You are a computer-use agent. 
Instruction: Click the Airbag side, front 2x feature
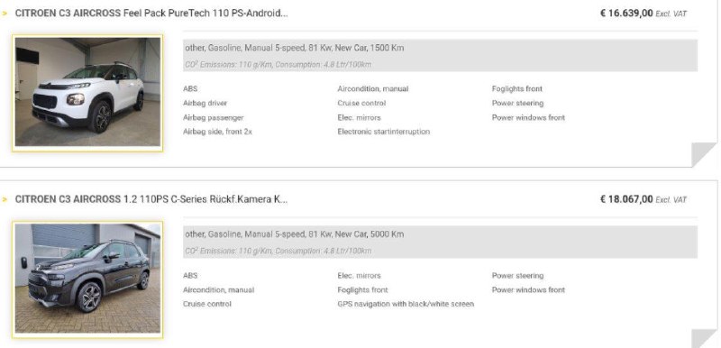point(217,132)
